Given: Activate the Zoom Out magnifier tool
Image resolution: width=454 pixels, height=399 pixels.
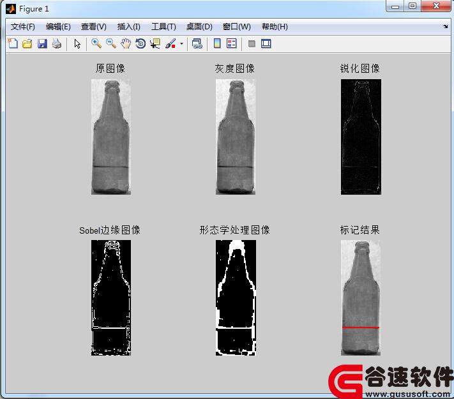Looking at the screenshot, I should pyautogui.click(x=111, y=43).
